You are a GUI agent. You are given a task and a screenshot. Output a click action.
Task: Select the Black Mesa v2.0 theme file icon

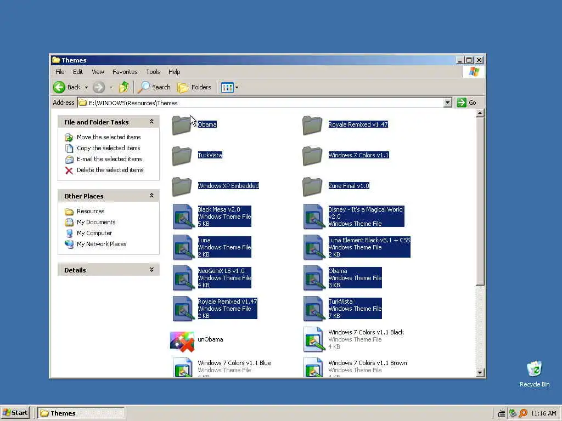point(183,216)
